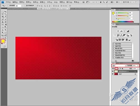
Task: Select the Crop tool
Action: [3, 17]
